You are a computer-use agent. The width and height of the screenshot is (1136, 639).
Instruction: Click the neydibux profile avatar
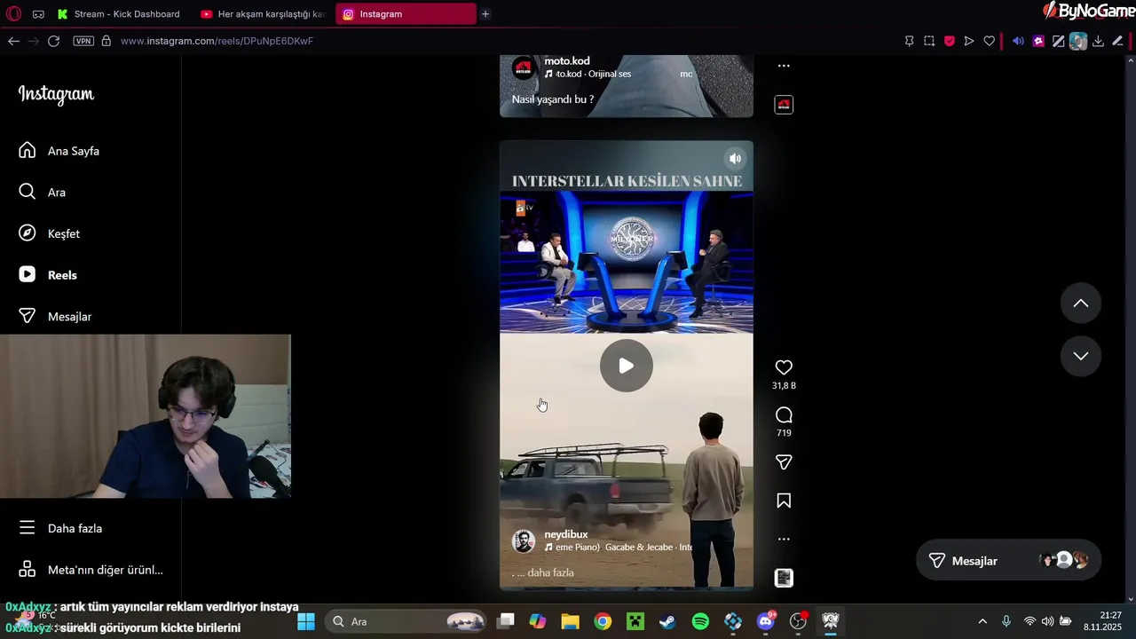tap(524, 540)
